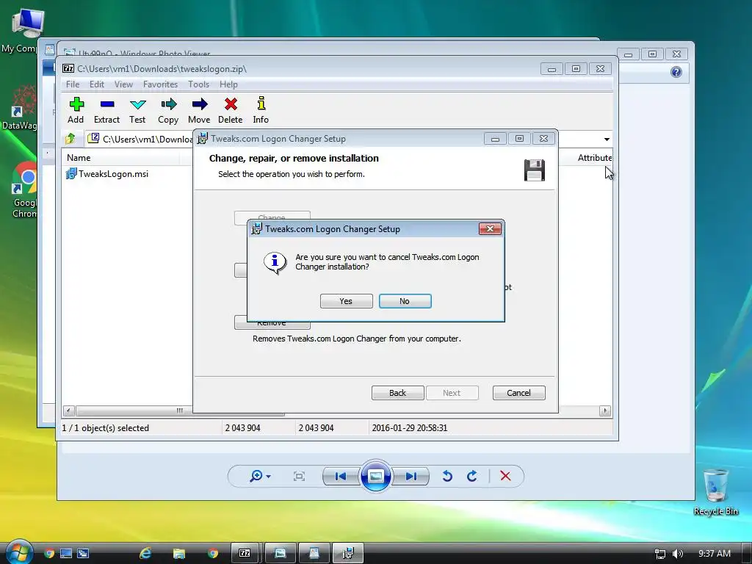Click the Delete toolbar icon
752x564 pixels.
coord(230,110)
